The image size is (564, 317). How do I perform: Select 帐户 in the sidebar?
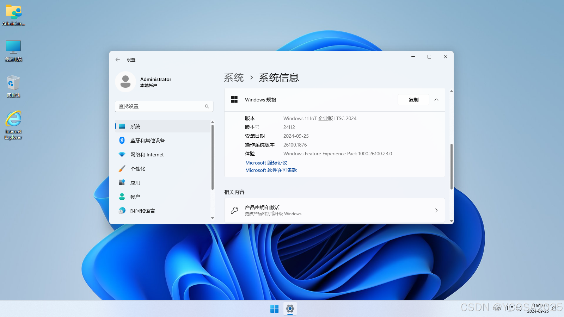click(163, 197)
